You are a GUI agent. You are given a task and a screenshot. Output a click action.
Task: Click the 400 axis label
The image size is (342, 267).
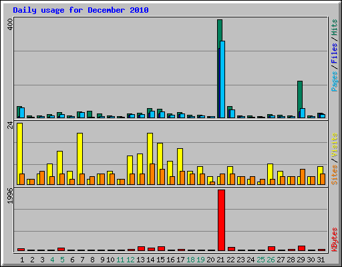tap(10, 25)
